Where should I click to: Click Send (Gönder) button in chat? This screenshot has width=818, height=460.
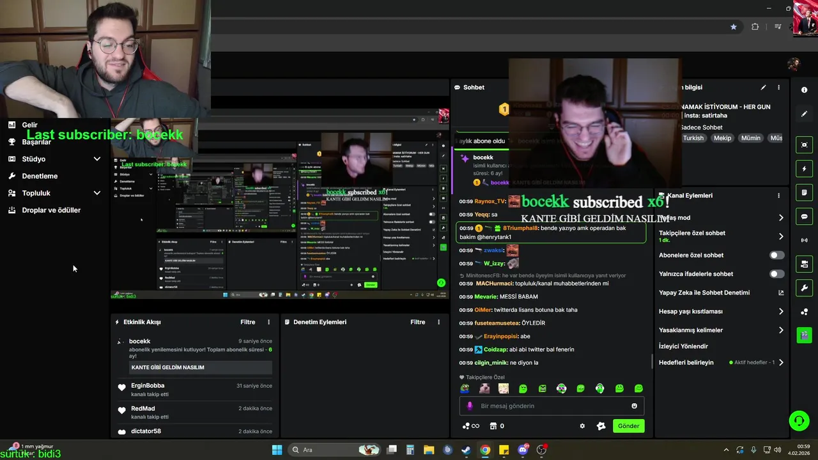[x=628, y=426]
